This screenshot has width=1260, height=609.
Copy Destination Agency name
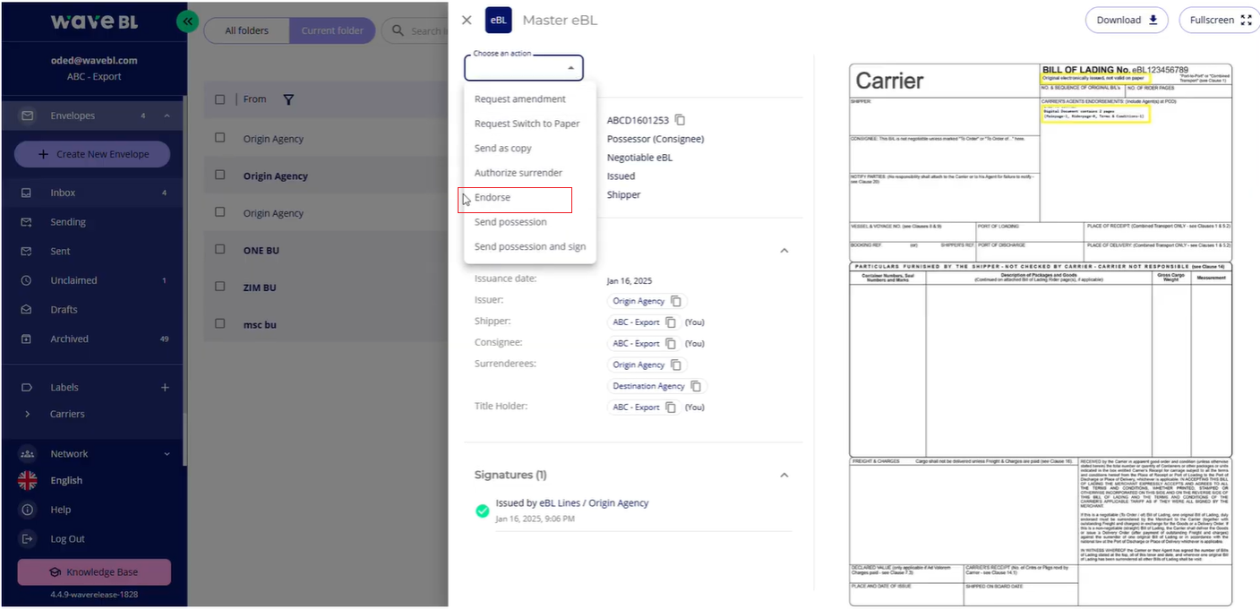(x=696, y=387)
